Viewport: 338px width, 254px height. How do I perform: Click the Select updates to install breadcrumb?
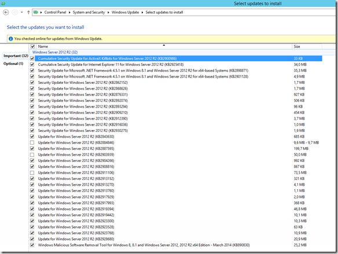164,12
